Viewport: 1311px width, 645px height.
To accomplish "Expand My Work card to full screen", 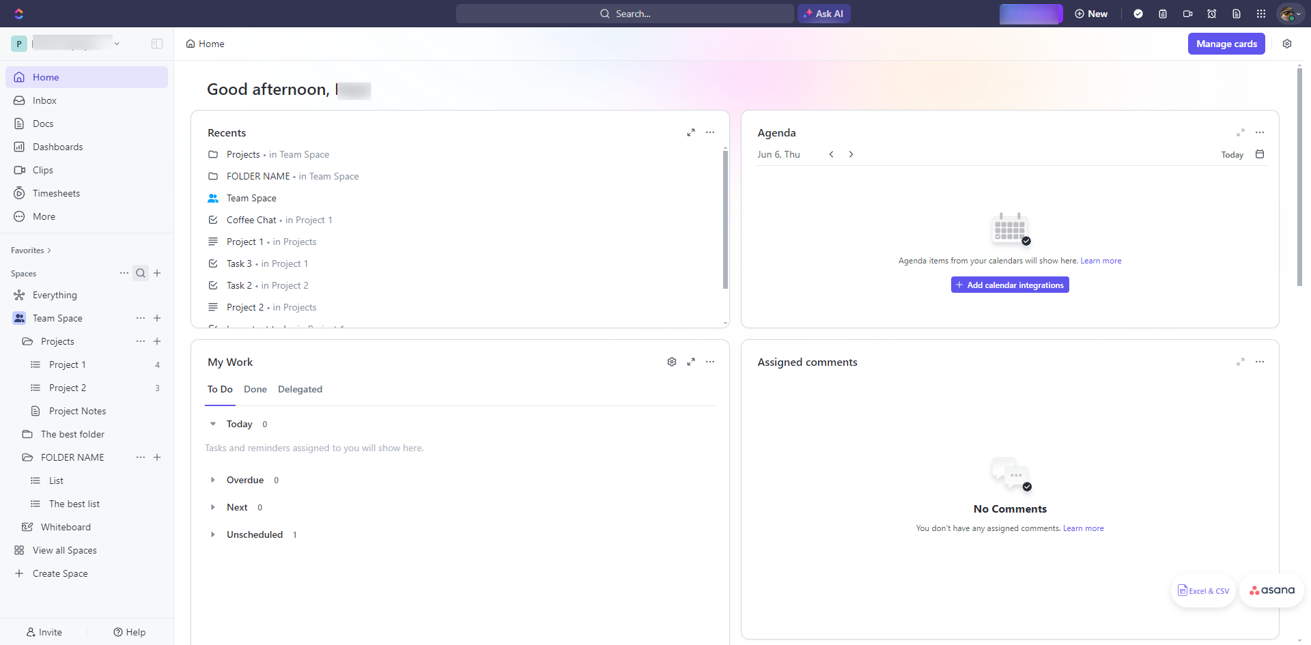I will pyautogui.click(x=691, y=362).
